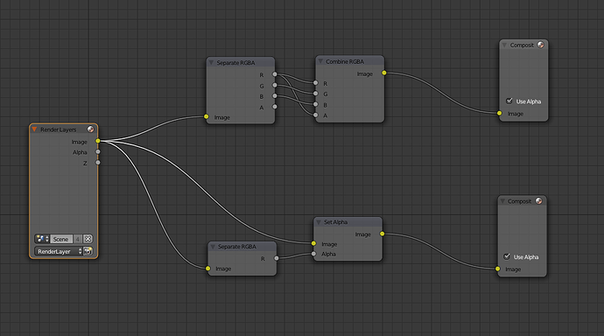
Task: Open the scene browse icon dropdown
Action: 42,239
